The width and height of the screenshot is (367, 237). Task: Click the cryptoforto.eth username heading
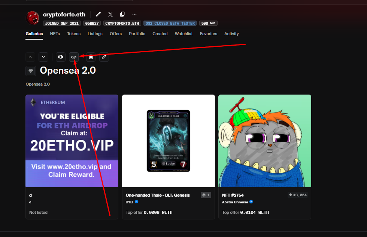[x=64, y=15]
